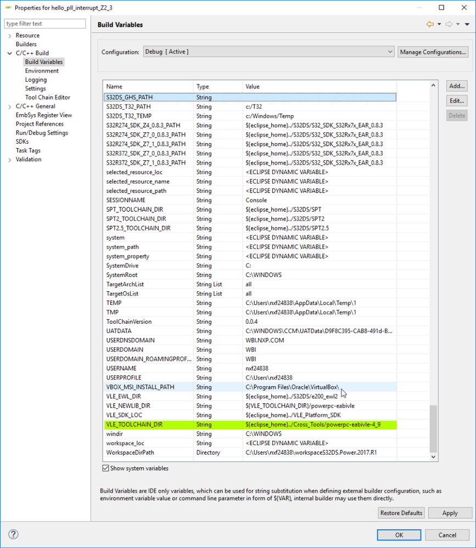Collapse the C/C++ Build tree node
476x548 pixels.
pos(9,53)
